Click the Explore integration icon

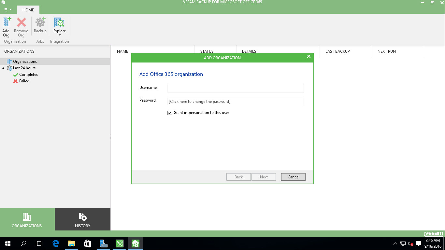(x=60, y=23)
